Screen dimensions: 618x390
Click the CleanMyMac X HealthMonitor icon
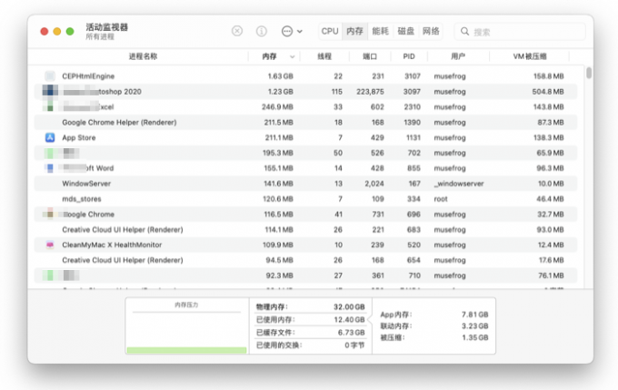click(x=50, y=245)
